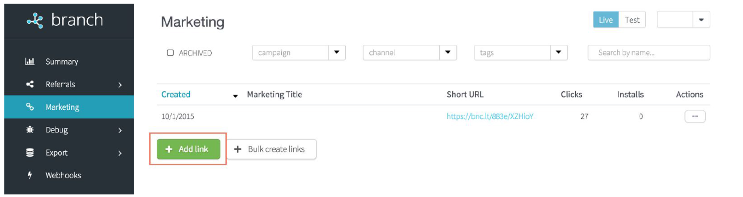743x197 pixels.
Task: Open the tags filter dropdown arrow
Action: [559, 52]
